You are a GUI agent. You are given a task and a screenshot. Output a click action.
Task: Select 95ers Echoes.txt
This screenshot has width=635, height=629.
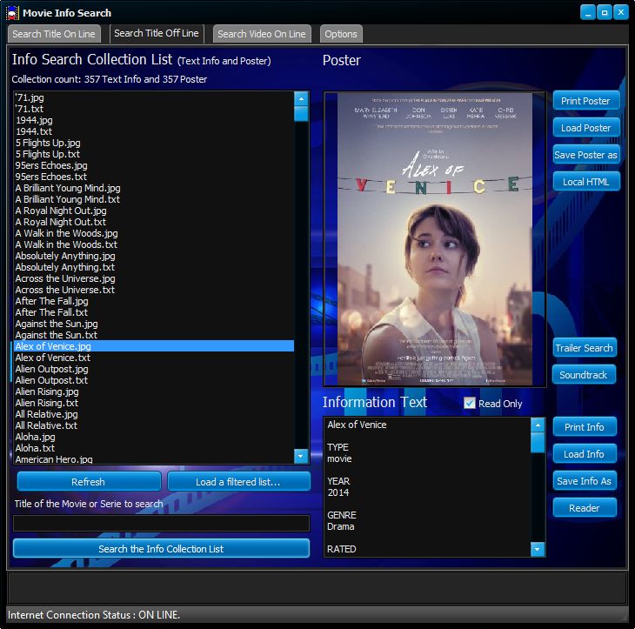(154, 177)
